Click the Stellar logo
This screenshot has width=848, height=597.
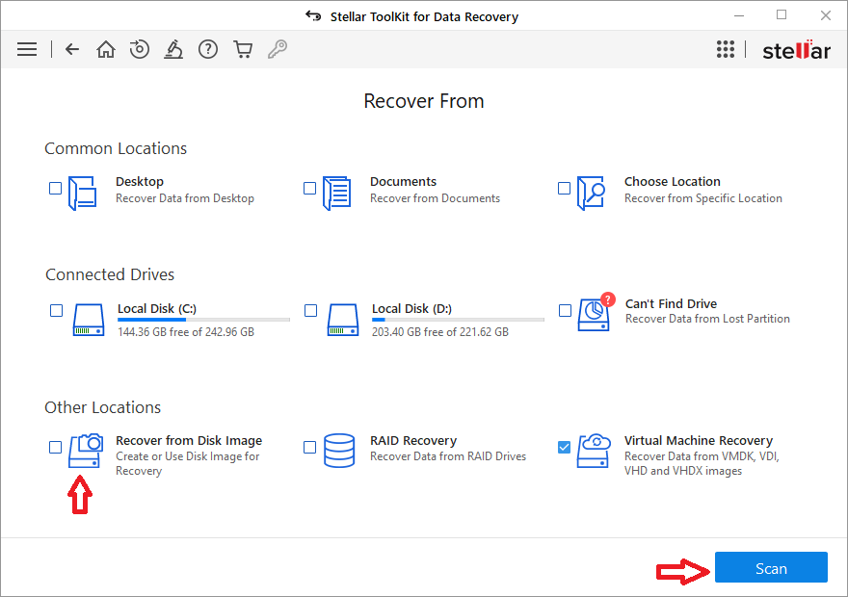pyautogui.click(x=796, y=50)
